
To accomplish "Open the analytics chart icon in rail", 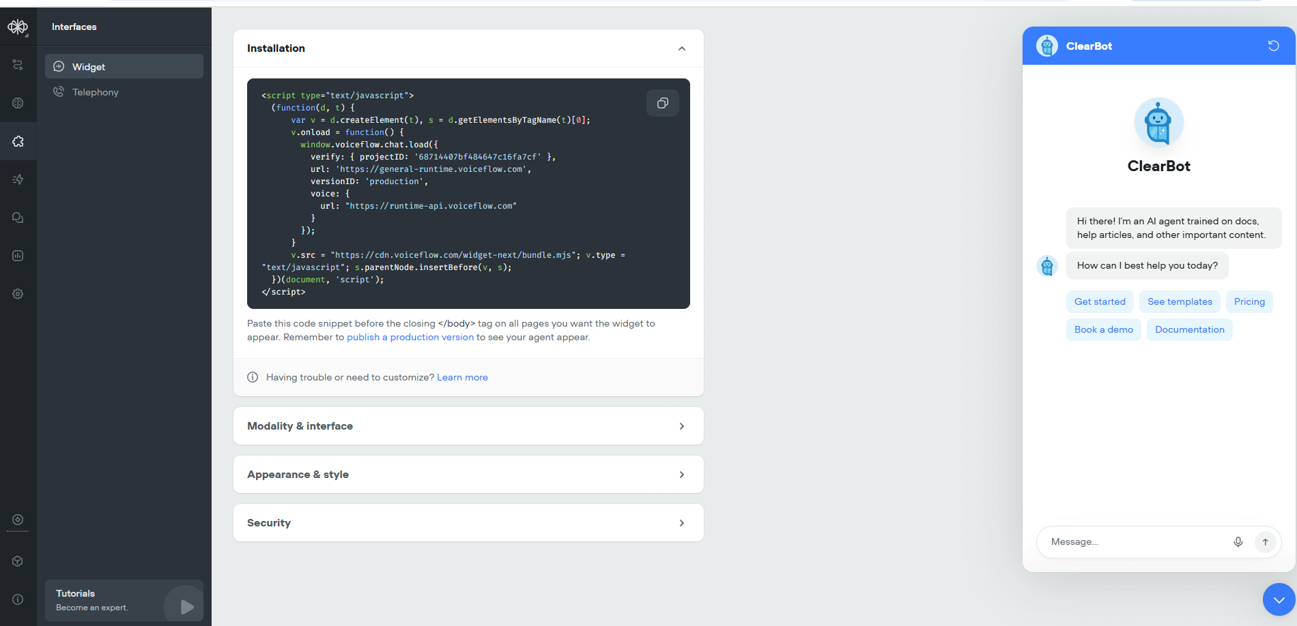I will click(18, 256).
